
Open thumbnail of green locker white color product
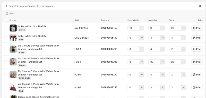click(13, 28)
